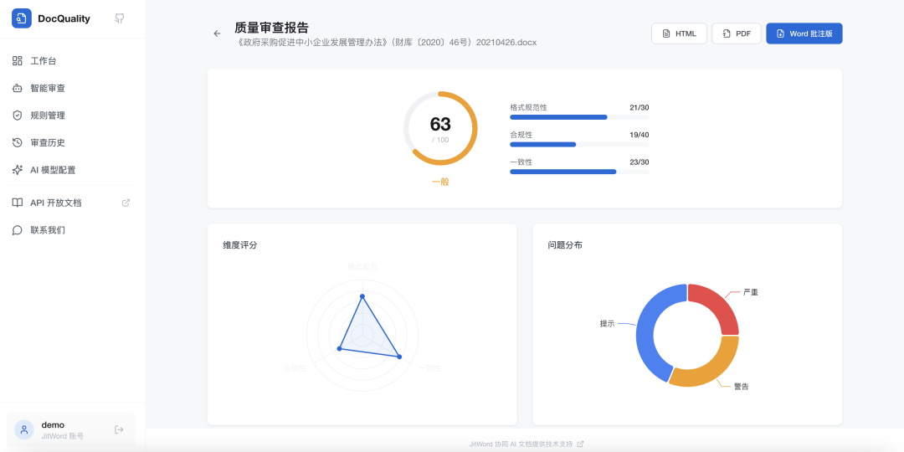
Task: Go to AI 模型配置
Action: (x=73, y=170)
